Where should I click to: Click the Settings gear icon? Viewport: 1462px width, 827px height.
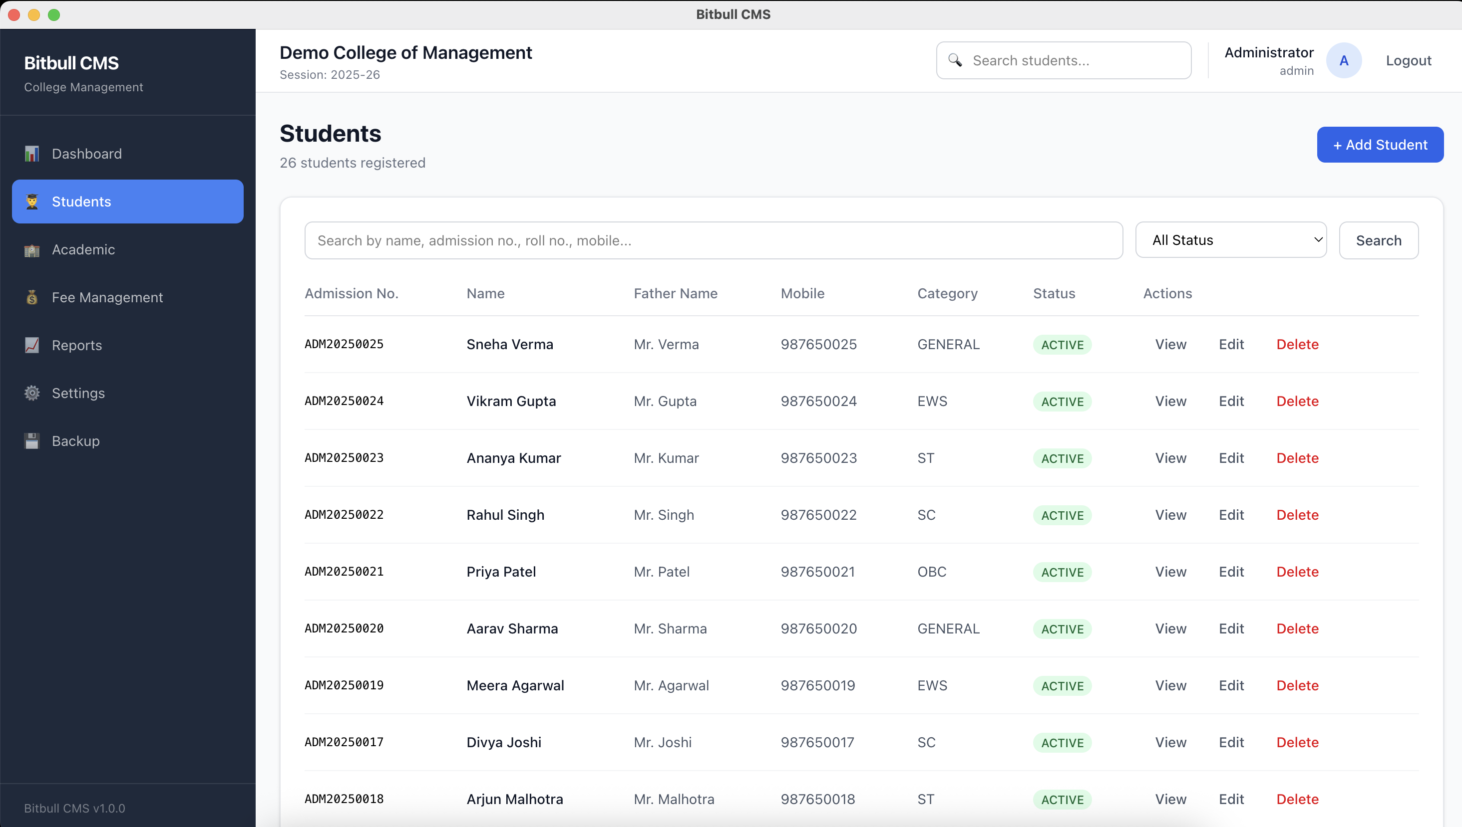click(32, 393)
